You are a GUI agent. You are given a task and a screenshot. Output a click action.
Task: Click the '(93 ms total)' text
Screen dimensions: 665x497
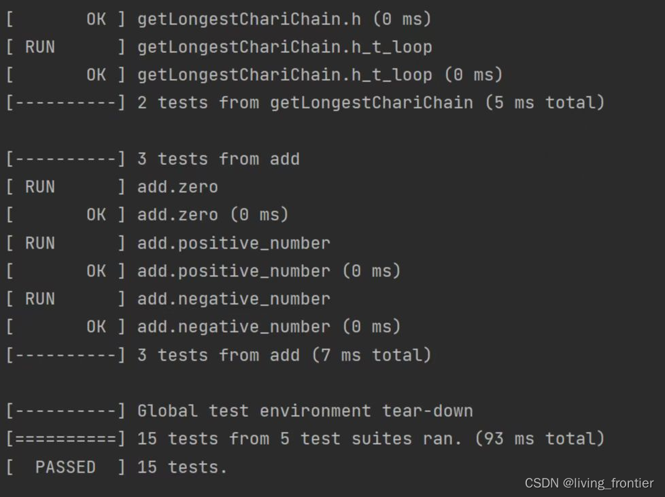pos(539,439)
